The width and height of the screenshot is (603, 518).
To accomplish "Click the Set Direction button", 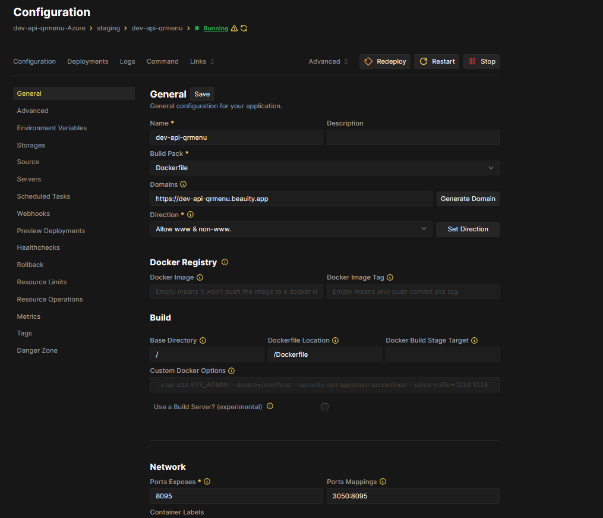I will (468, 229).
